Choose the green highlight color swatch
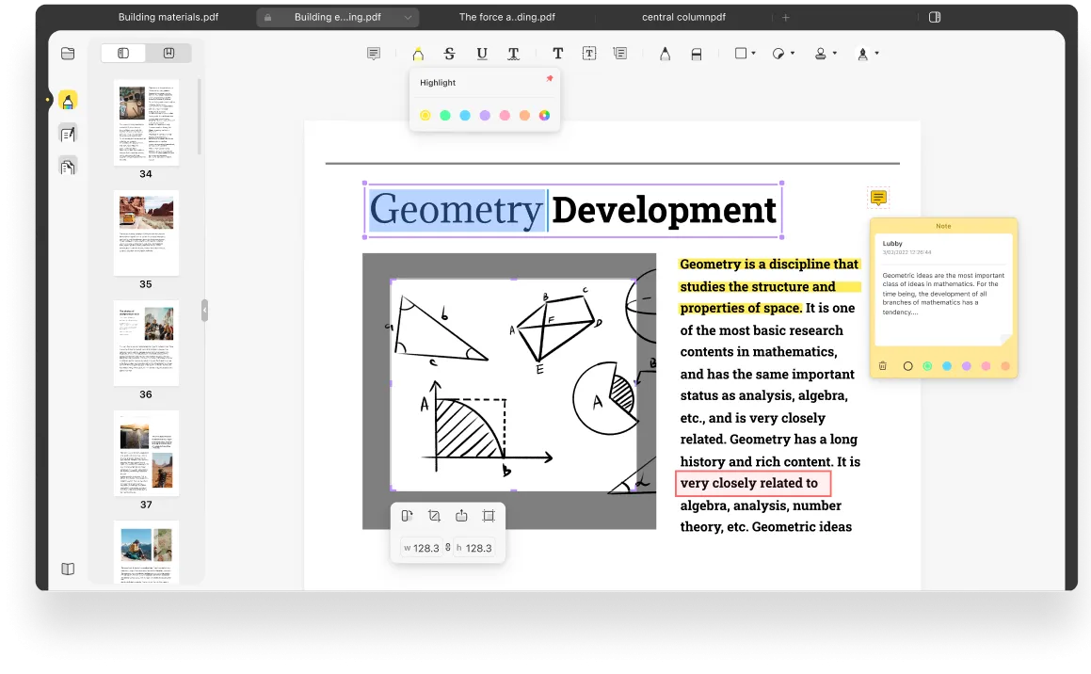 coord(445,115)
